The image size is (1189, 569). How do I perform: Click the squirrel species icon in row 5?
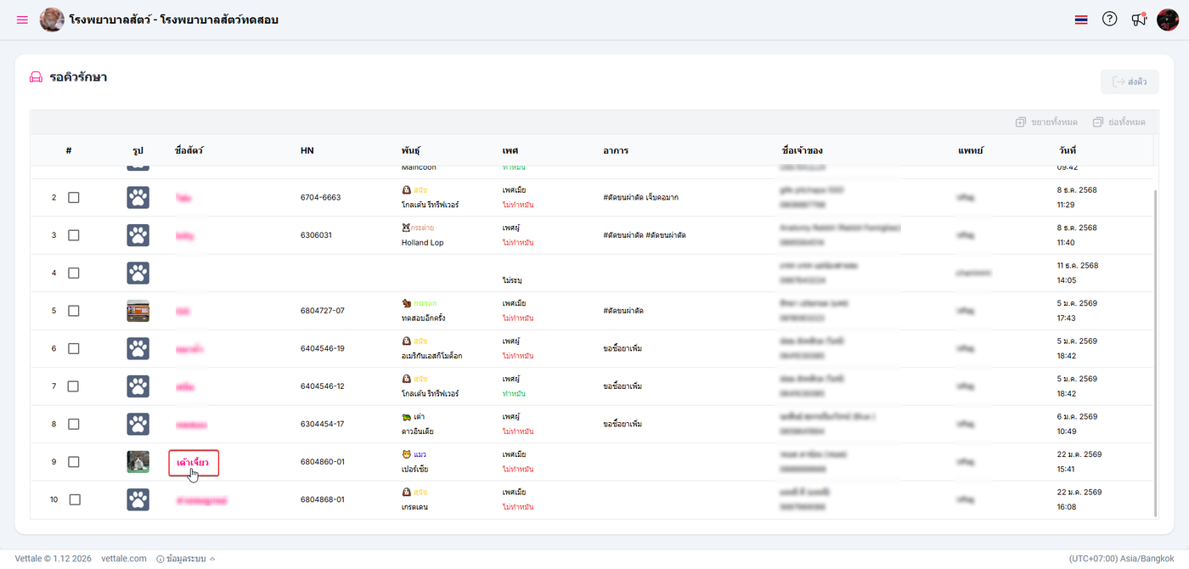pos(407,303)
